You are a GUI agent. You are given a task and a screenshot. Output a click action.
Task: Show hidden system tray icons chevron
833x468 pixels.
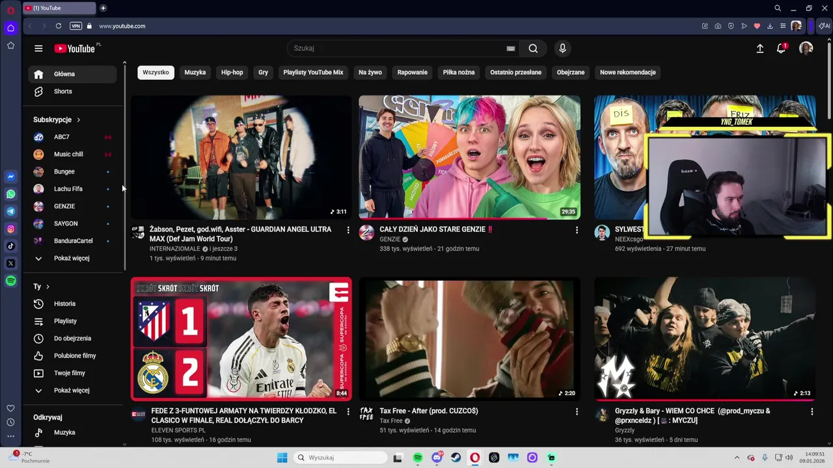(x=737, y=458)
